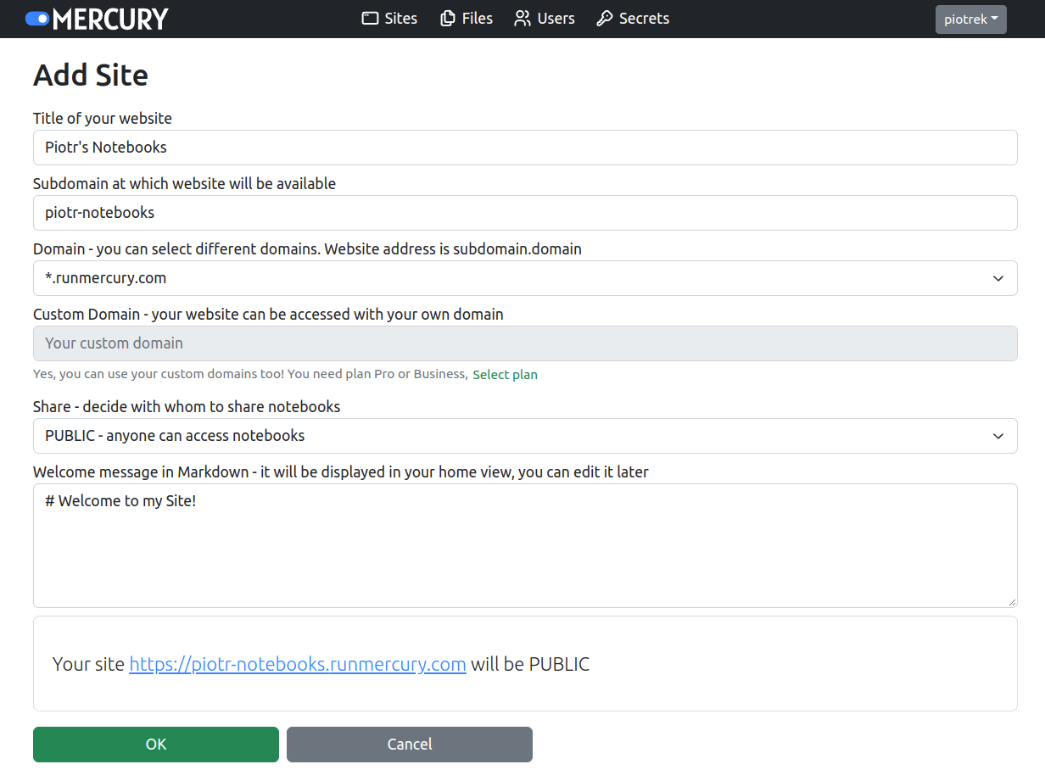Click the custom domain input field

click(x=524, y=343)
